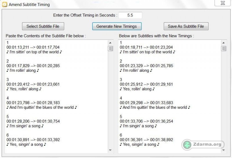Click the timing line 00:01:30,891 --> 00:01:33,392
This screenshot has width=232, height=158.
(x=33, y=139)
